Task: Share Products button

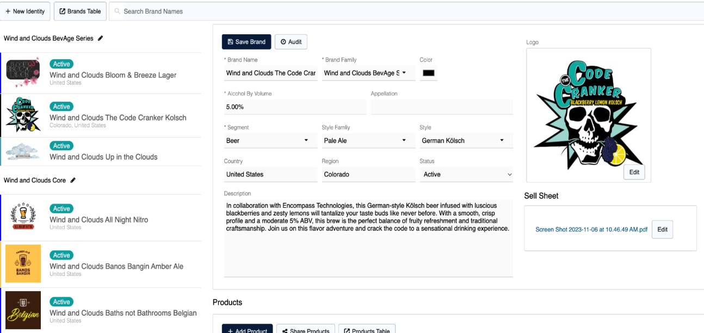Action: (x=305, y=330)
